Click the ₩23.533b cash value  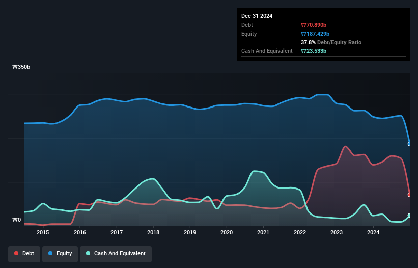[x=314, y=51]
